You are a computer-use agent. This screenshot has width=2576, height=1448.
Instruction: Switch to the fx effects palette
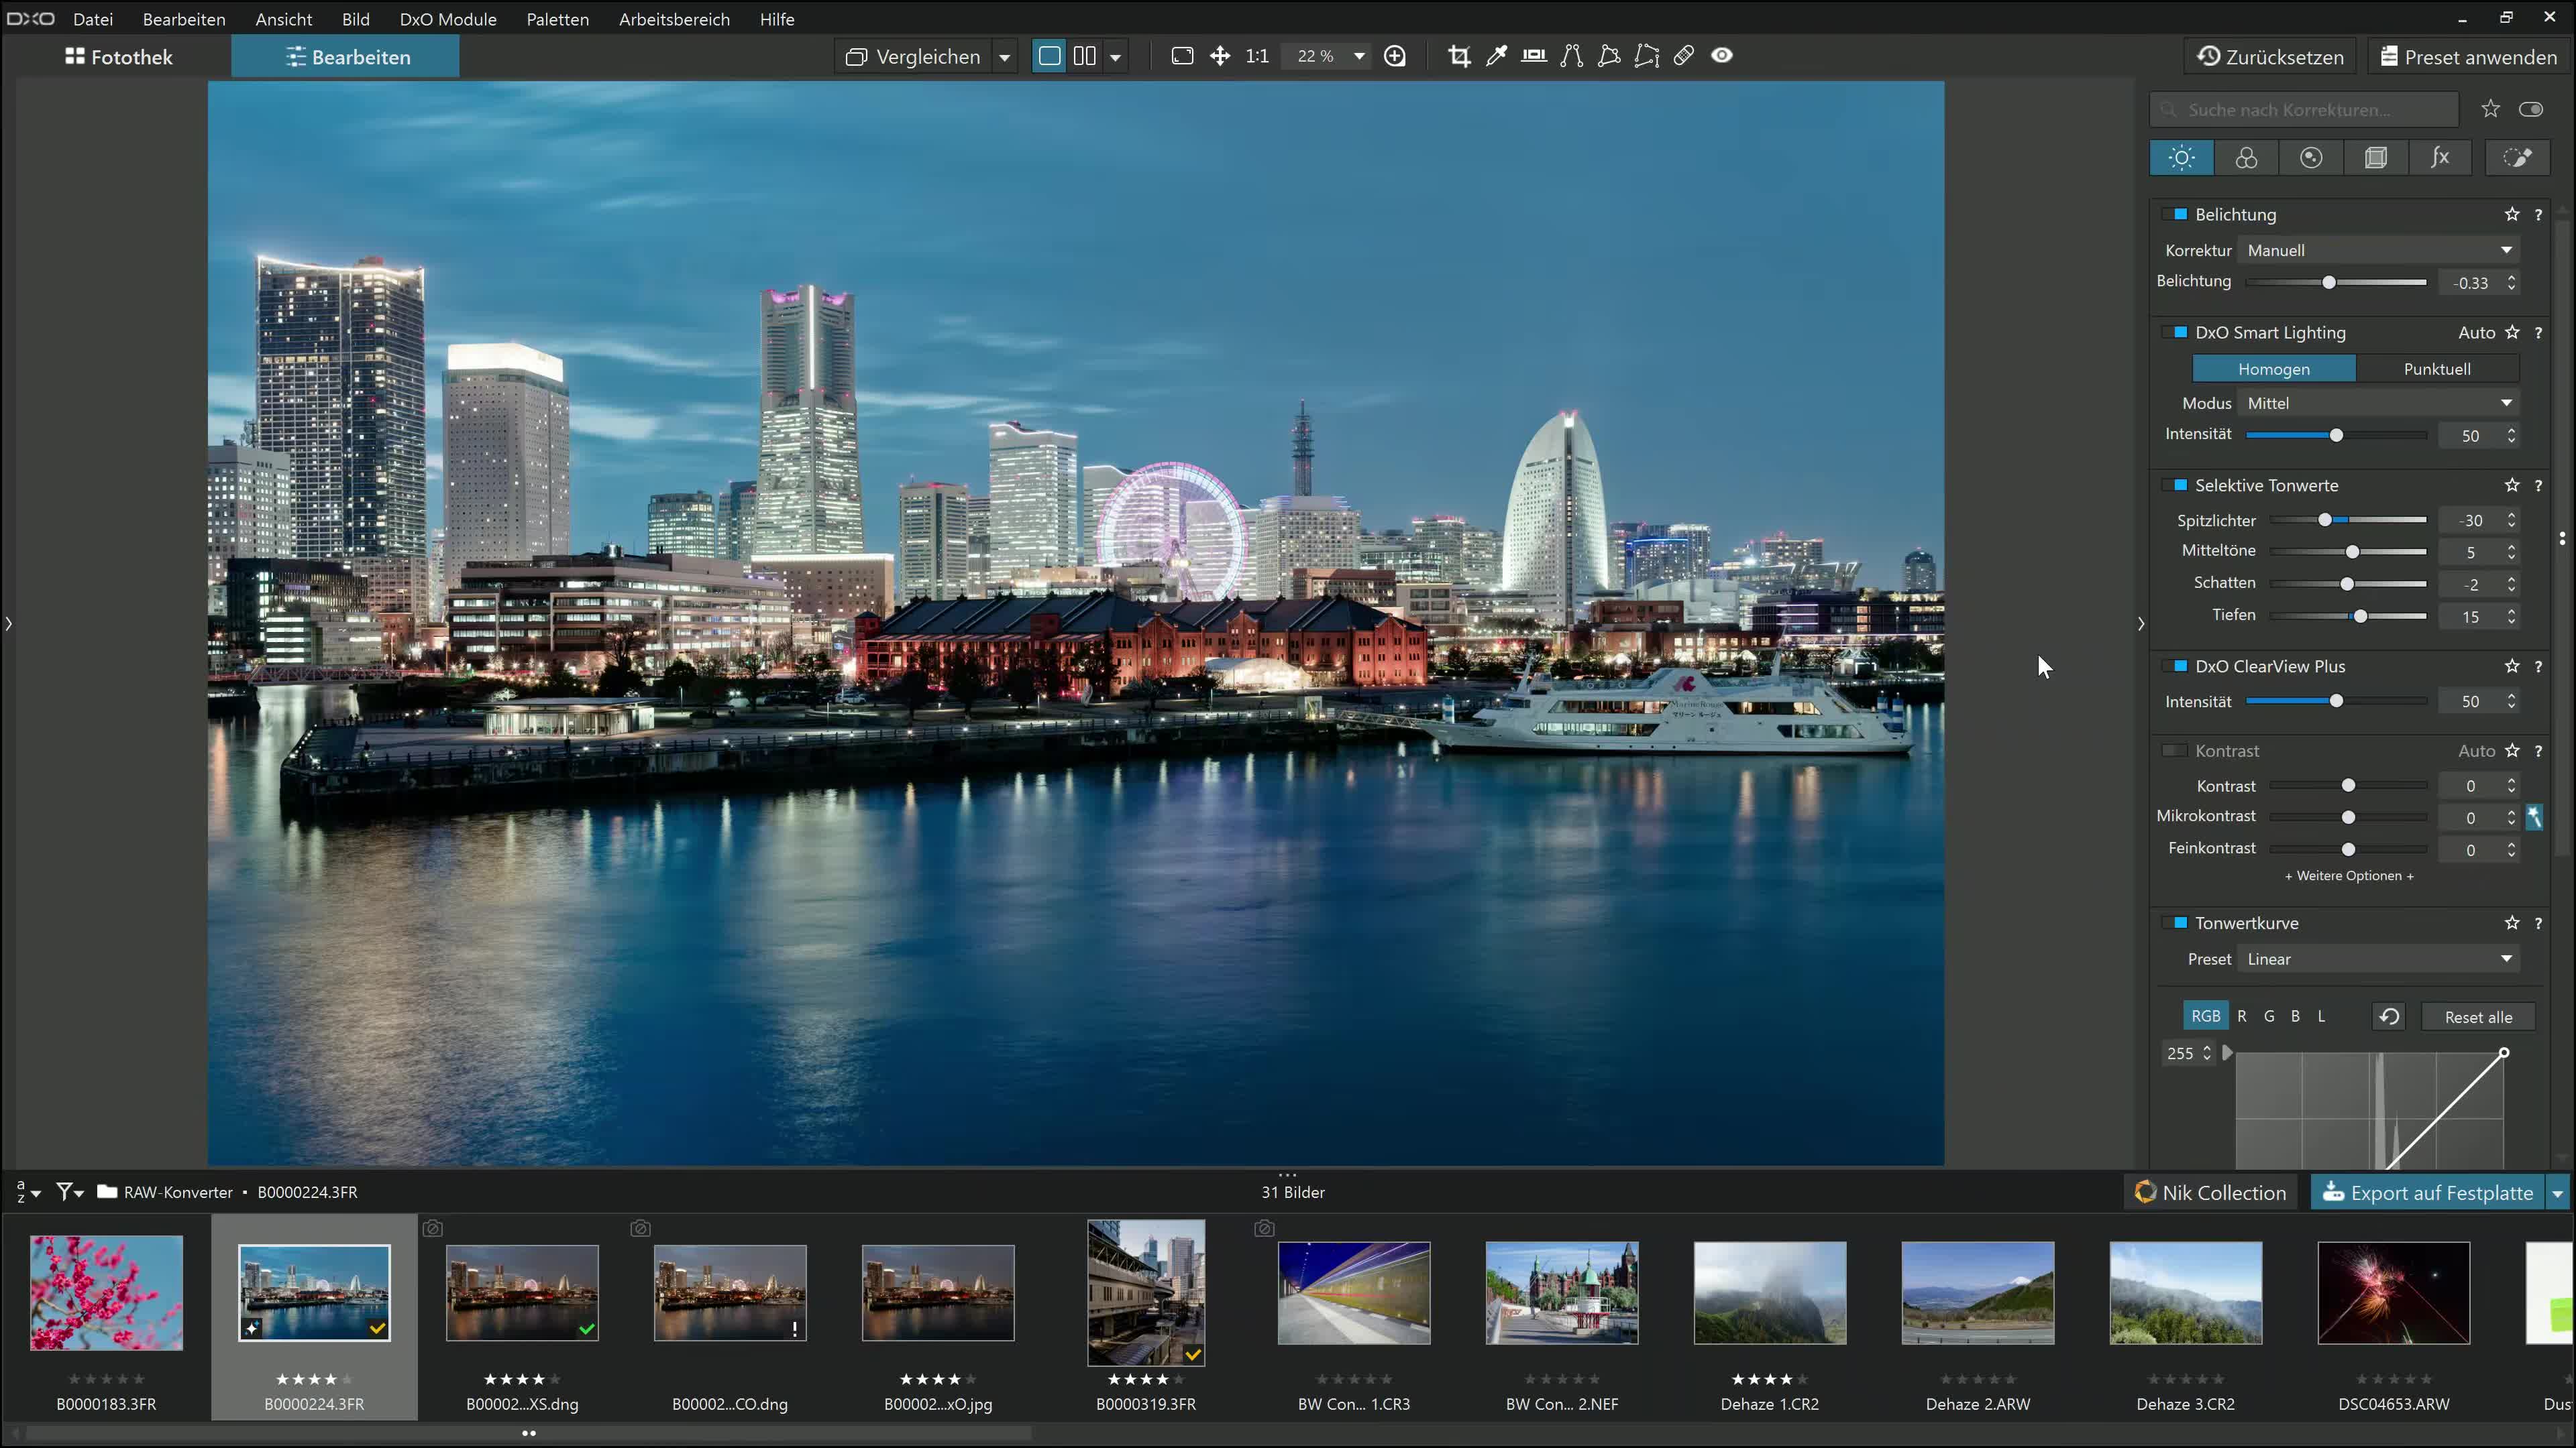[2441, 157]
